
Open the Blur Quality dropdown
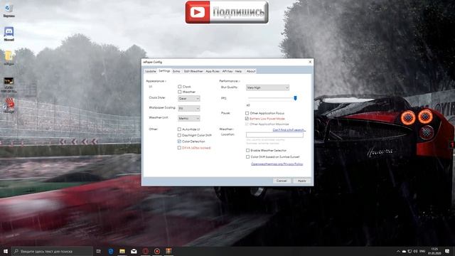tap(267, 87)
